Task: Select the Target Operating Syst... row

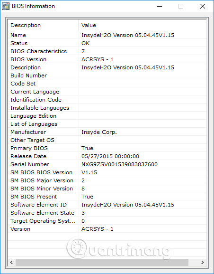Action: coord(107,221)
